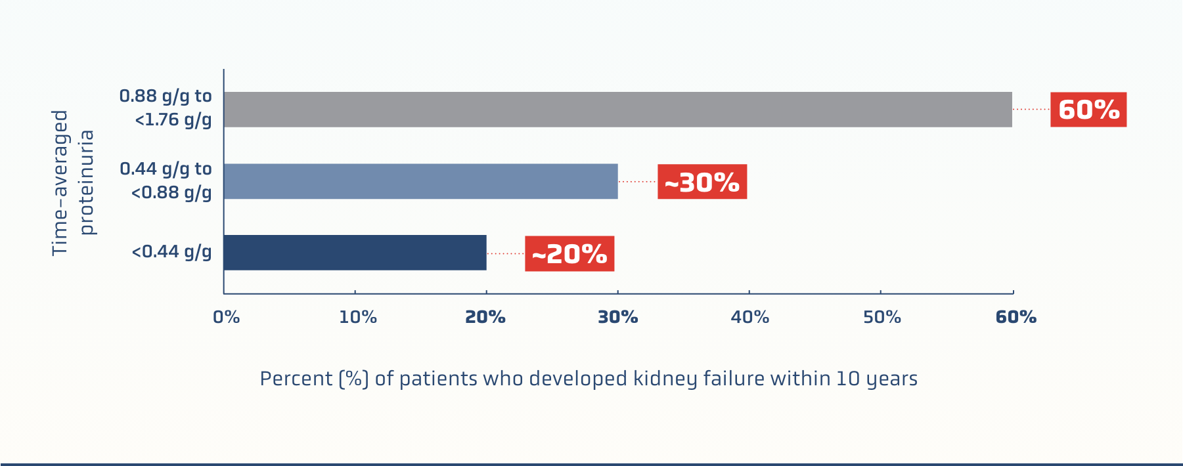Click the dotted leader line before ~20%
This screenshot has height=466, width=1183.
click(x=505, y=253)
